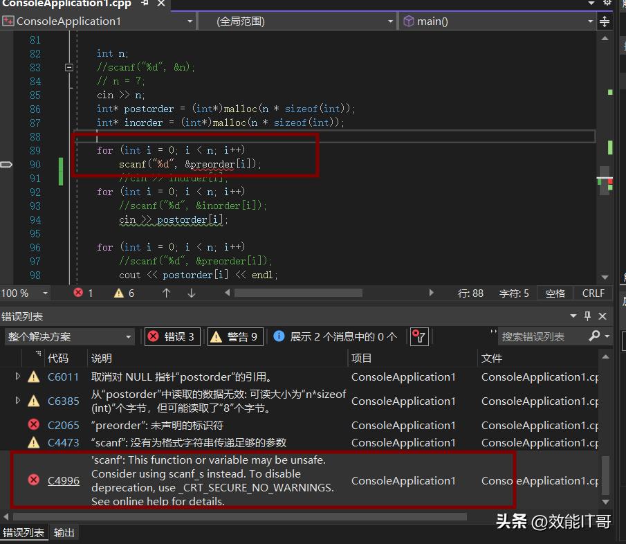Click the warning icon of C4473 row

pyautogui.click(x=33, y=442)
